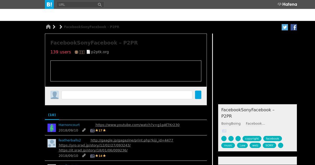Viewport: 315px width, 165px height.
Task: Visit the p2ptk.org domain link
Action: click(100, 52)
